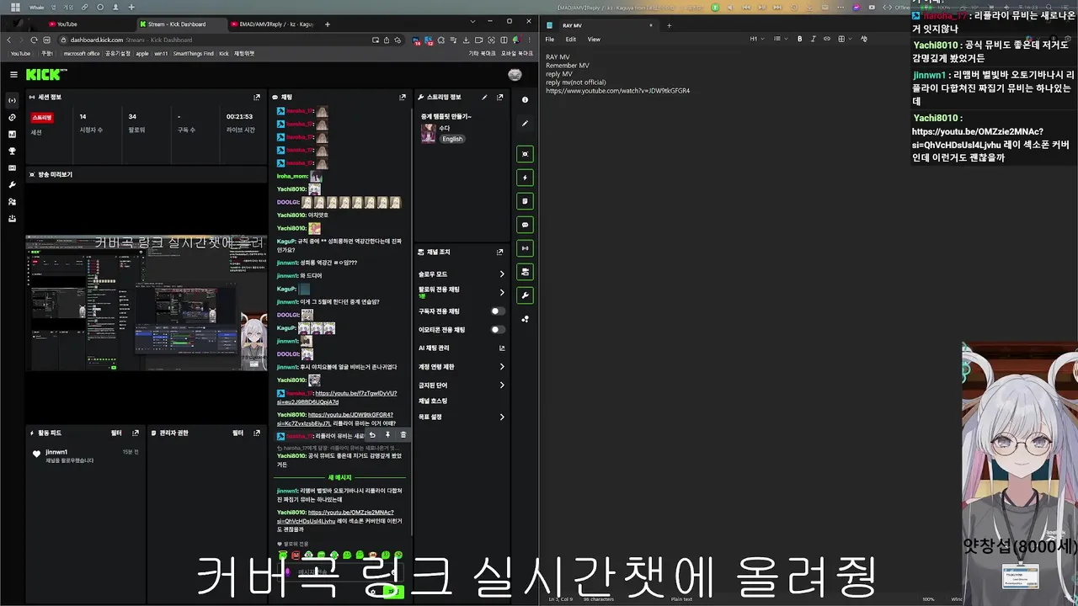Pop out the streaming info panel

[x=499, y=97]
